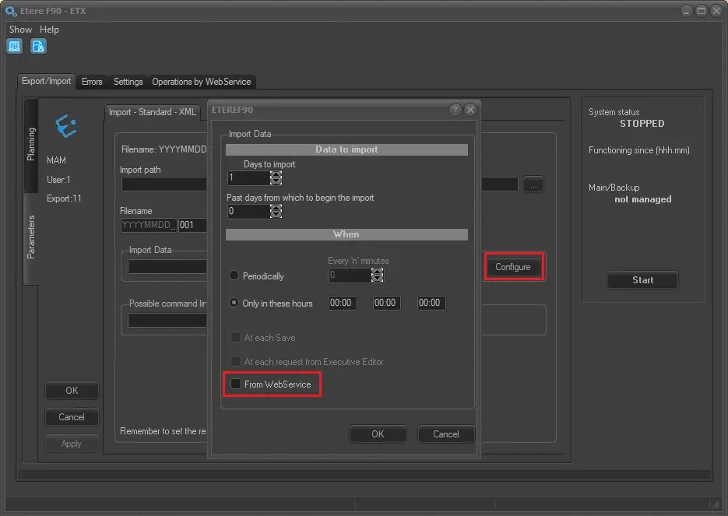This screenshot has height=516, width=728.
Task: Click the Etere F90 title bar app icon
Action: coord(11,11)
